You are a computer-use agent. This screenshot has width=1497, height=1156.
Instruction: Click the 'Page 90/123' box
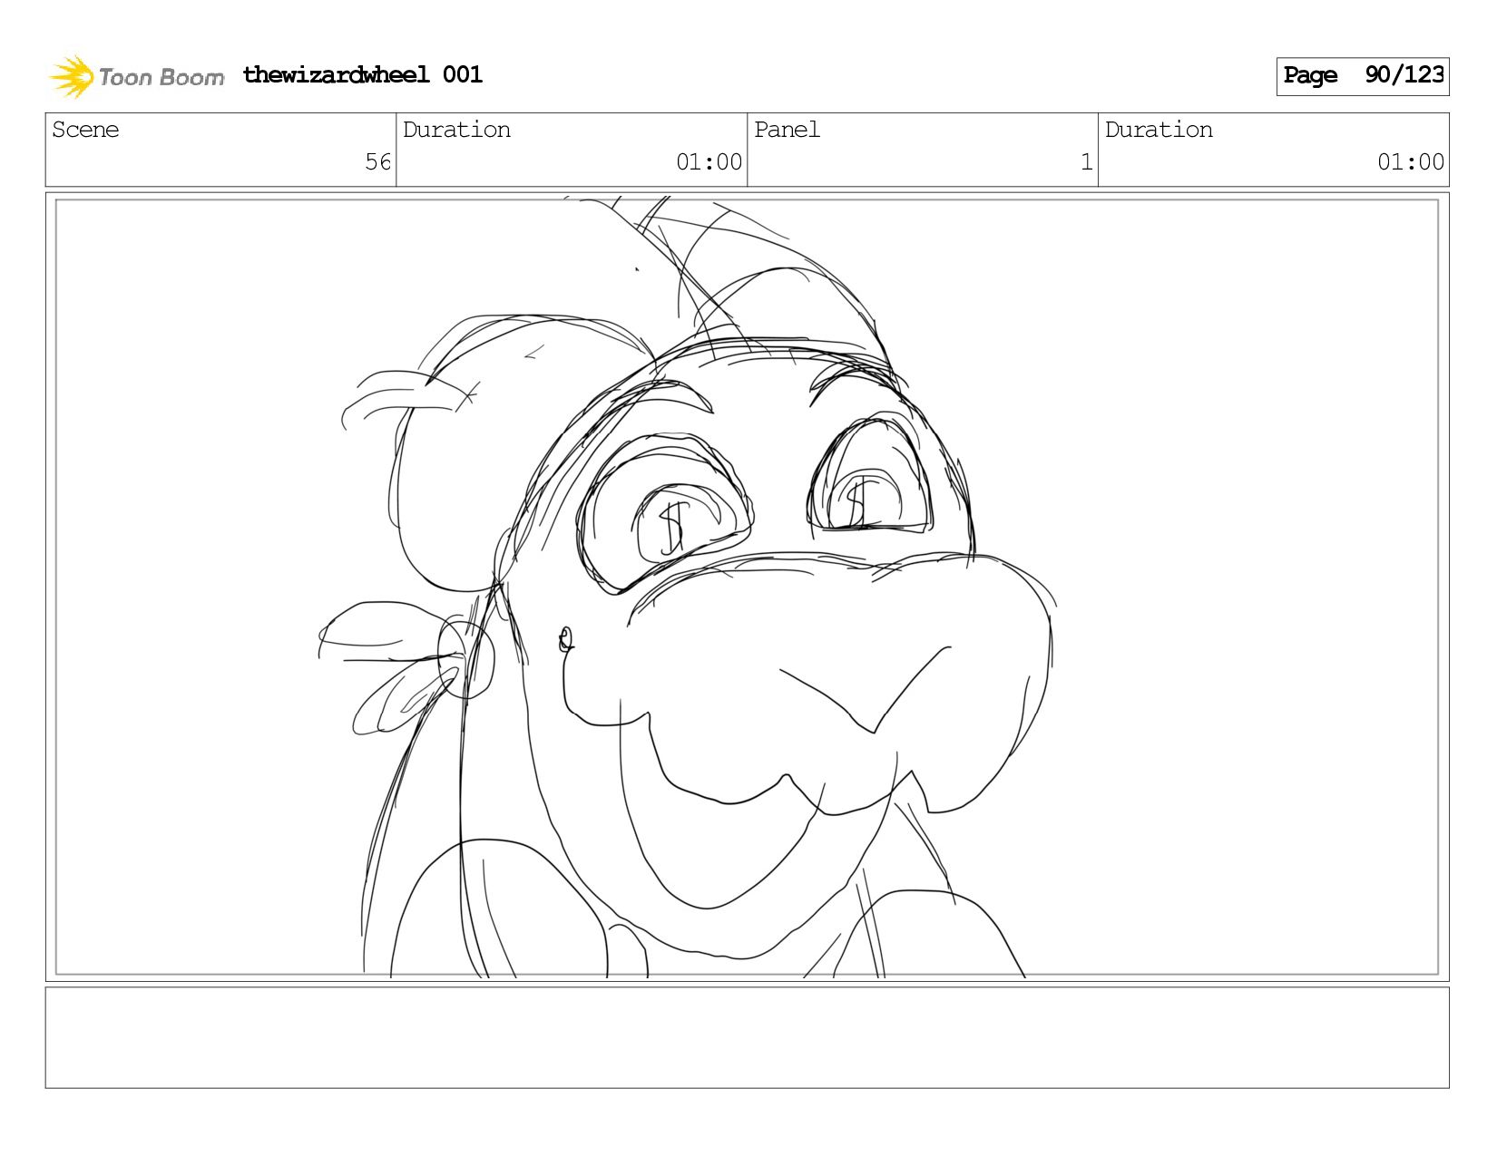pos(1363,76)
